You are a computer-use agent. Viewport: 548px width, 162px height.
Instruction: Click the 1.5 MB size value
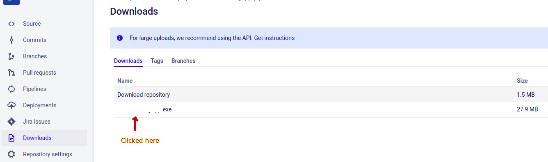[x=526, y=95]
